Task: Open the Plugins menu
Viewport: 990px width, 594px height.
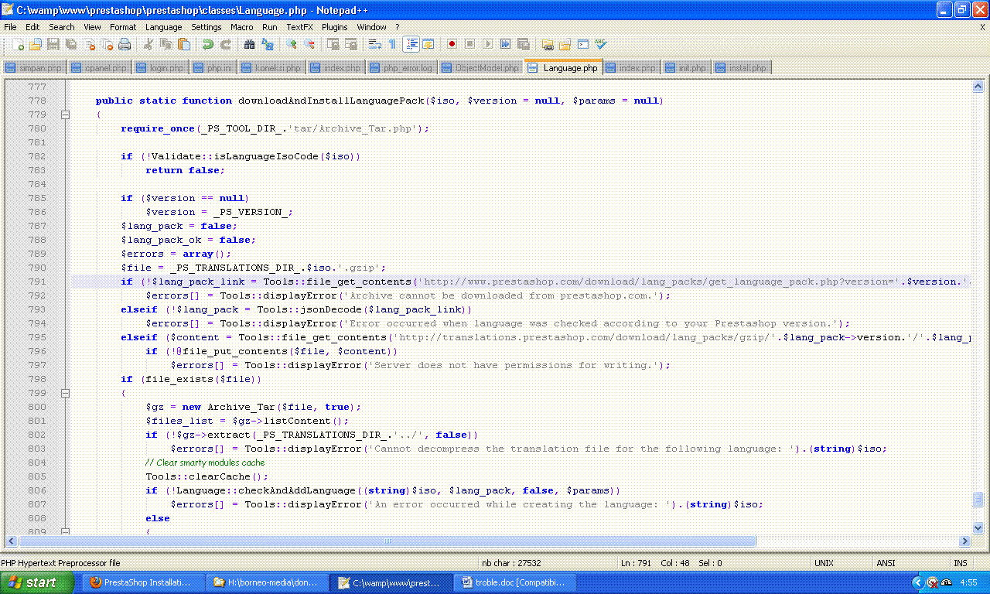Action: (335, 27)
